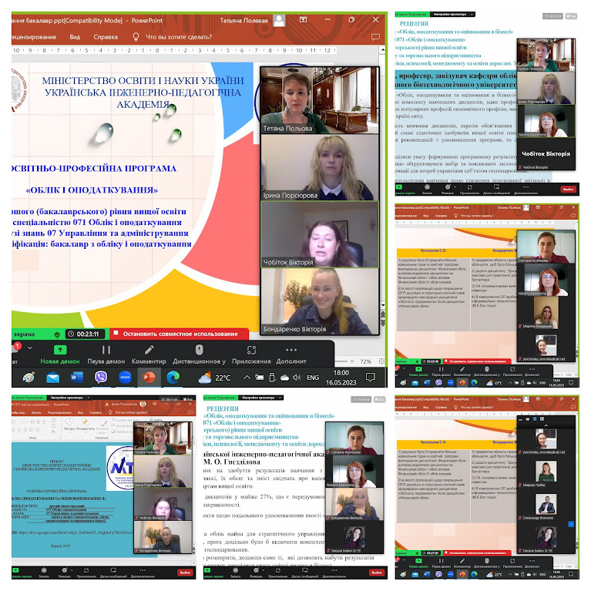Click OneDrive cloud tray icon in large screenshot
Viewport: 591px width, 591px height.
click(285, 378)
